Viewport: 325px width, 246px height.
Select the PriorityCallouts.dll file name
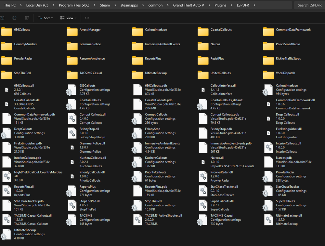point(92,172)
